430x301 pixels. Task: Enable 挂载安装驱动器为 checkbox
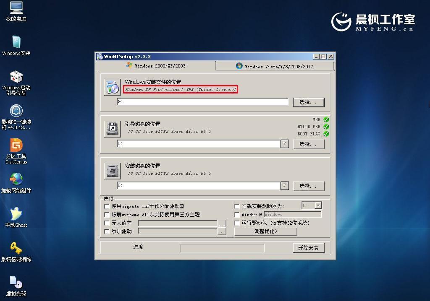click(237, 206)
